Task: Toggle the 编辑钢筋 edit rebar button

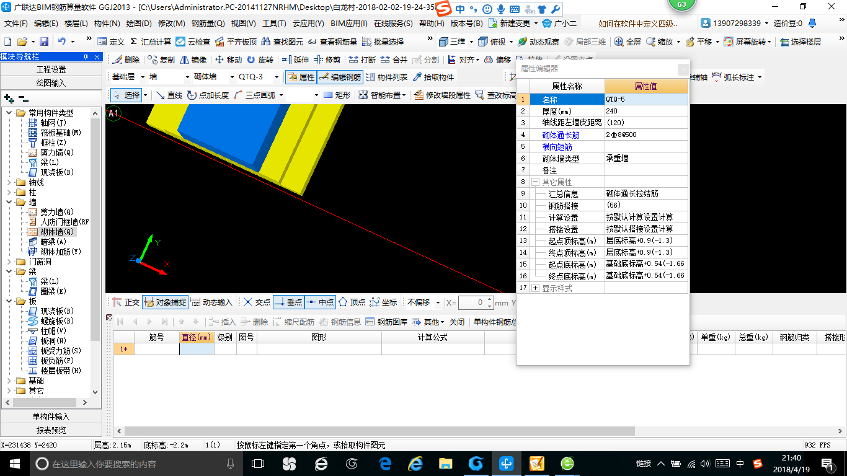Action: [340, 77]
